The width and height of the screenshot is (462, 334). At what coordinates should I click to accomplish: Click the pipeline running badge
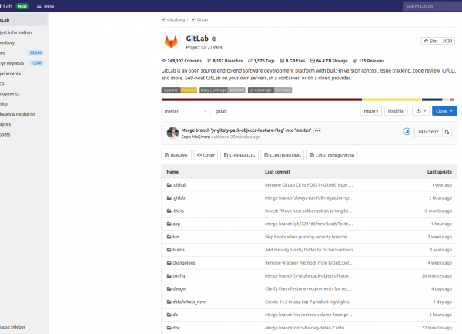point(179,90)
